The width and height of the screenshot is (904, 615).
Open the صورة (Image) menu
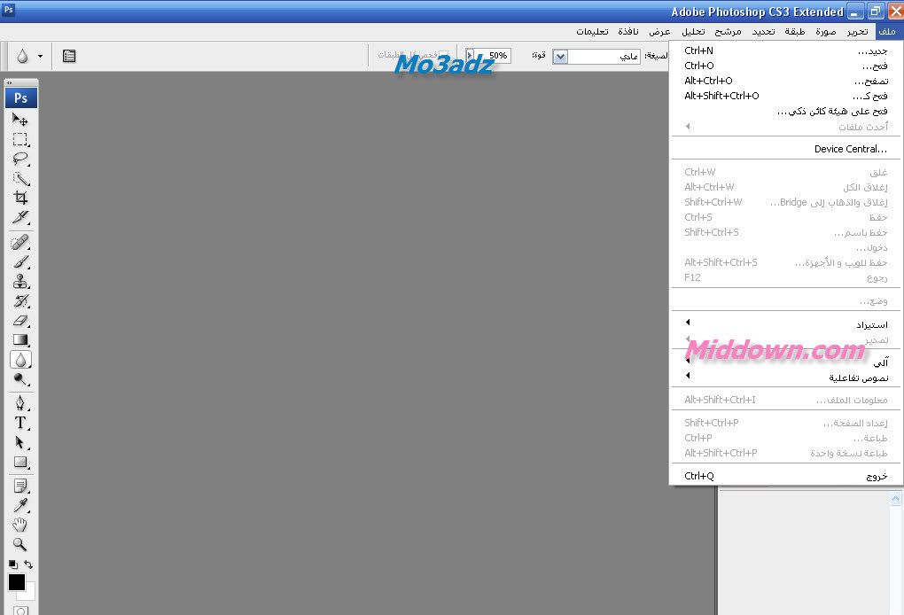point(826,32)
